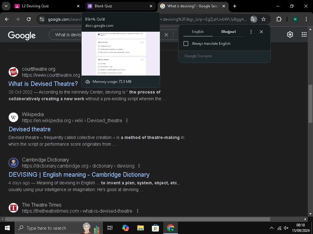Click the horizontal scrollbar right arrow
313x234 pixels.
tap(305, 219)
